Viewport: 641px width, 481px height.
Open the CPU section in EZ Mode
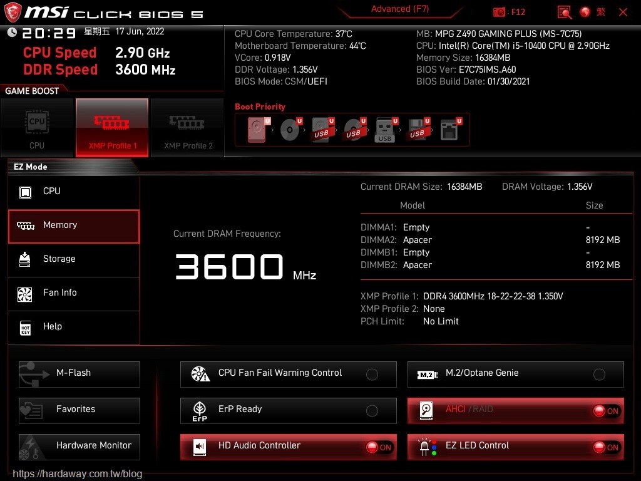coord(74,192)
